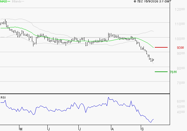Click the green MA20 legend line sample
The width and height of the screenshot is (187, 131).
[x=9, y=1]
